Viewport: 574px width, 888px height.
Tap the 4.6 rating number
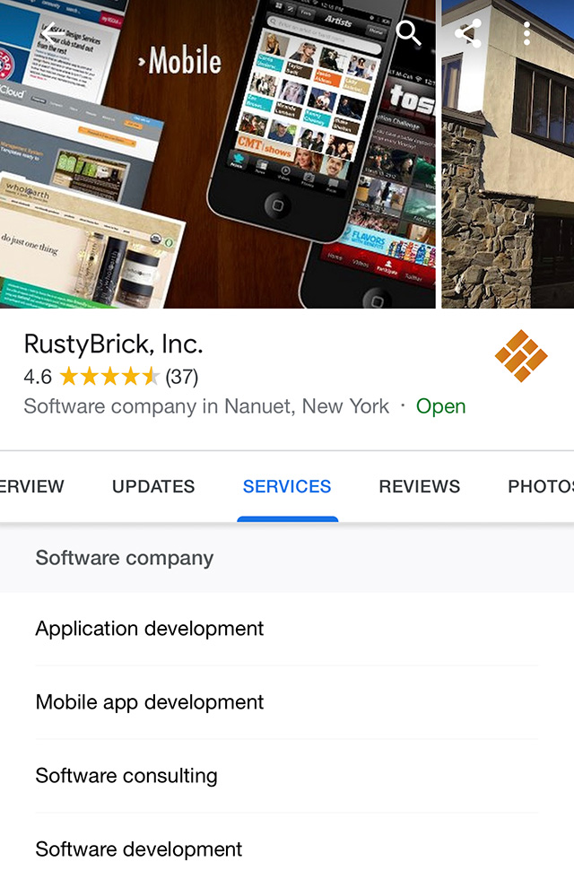point(38,377)
